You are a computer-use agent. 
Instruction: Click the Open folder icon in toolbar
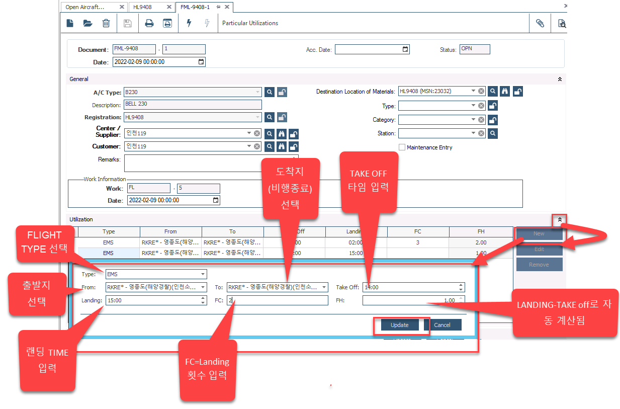(88, 23)
